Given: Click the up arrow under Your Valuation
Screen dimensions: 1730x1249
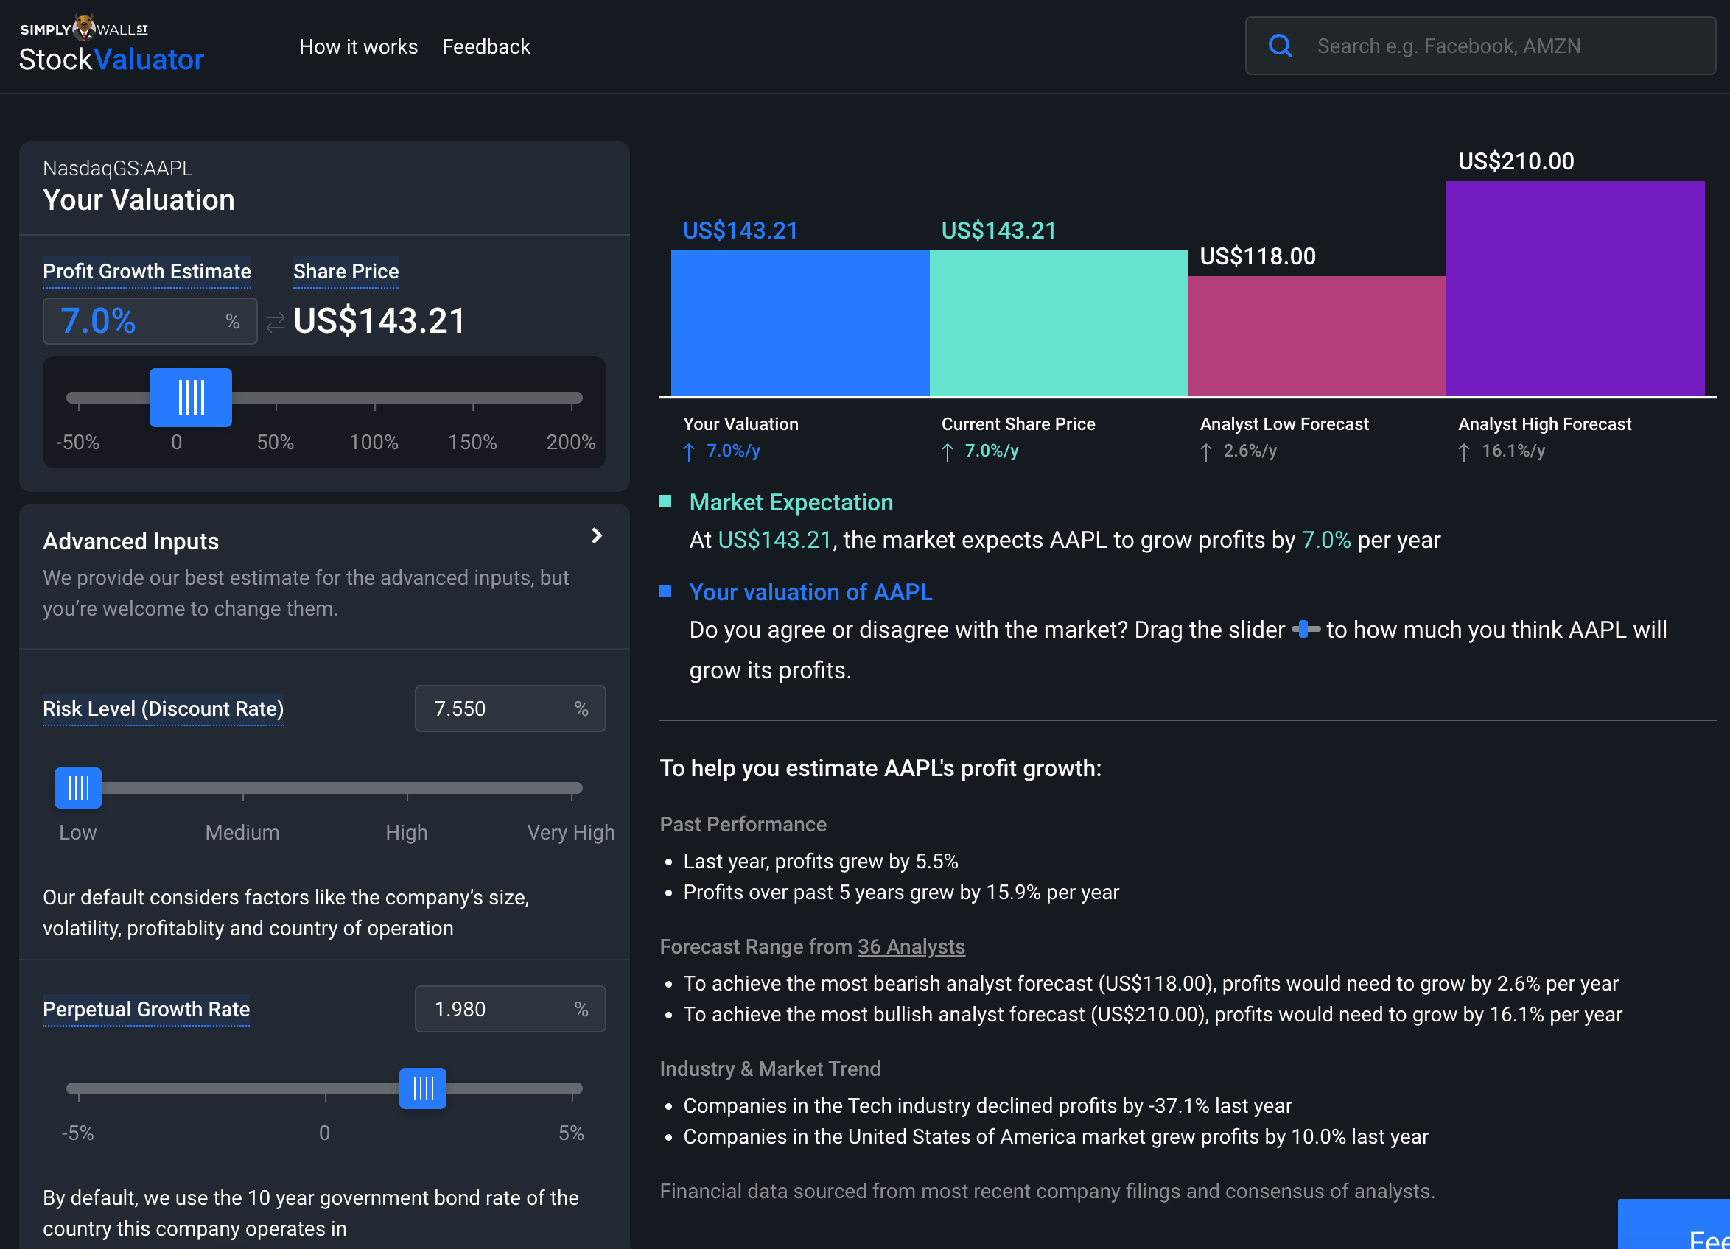Looking at the screenshot, I should (x=689, y=452).
